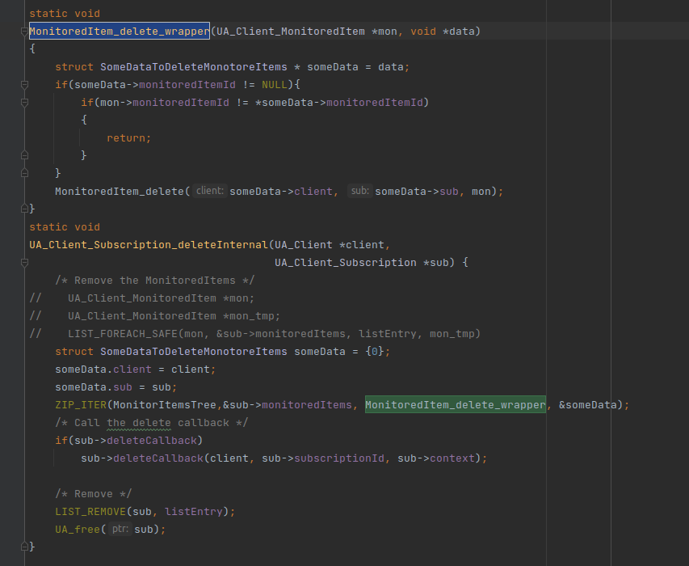Click the commented LIST_FOREACH_SAFE macro
This screenshot has height=566, width=689.
pyautogui.click(x=274, y=334)
